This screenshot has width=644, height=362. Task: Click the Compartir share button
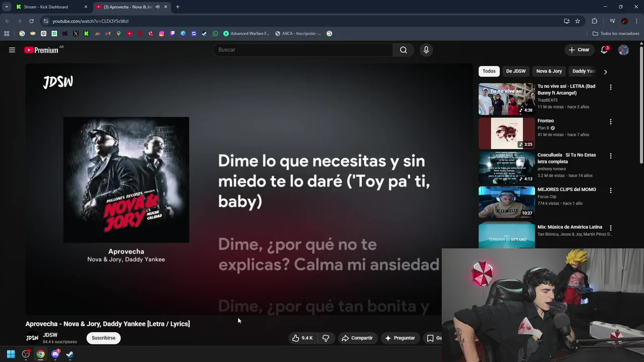pyautogui.click(x=357, y=338)
